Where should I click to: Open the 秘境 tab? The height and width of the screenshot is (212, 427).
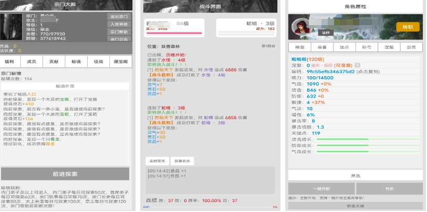click(x=76, y=61)
